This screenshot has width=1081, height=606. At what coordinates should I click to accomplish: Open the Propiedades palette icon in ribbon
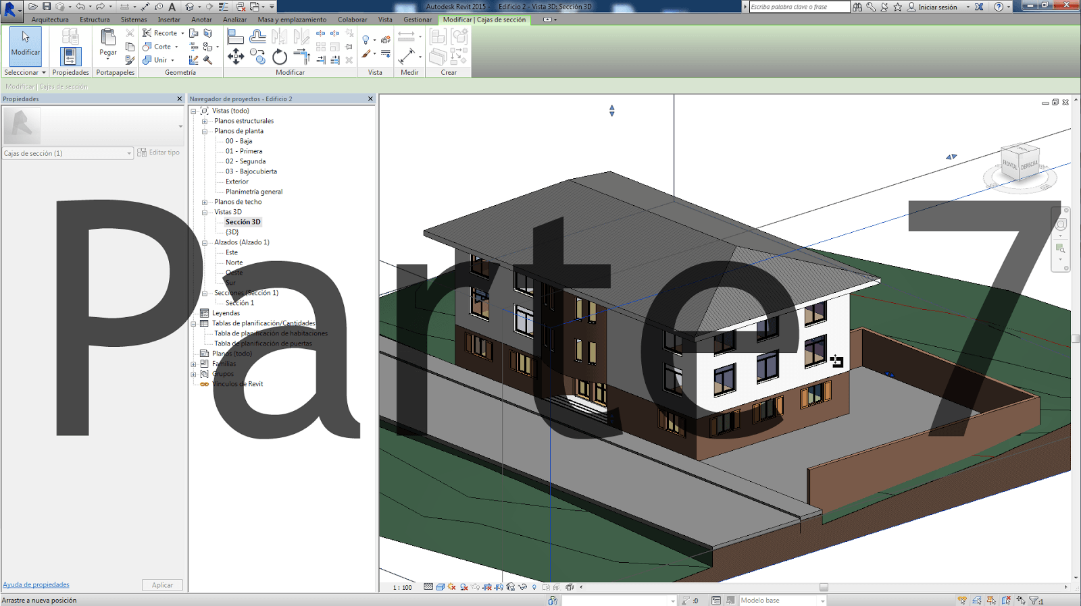pos(70,57)
